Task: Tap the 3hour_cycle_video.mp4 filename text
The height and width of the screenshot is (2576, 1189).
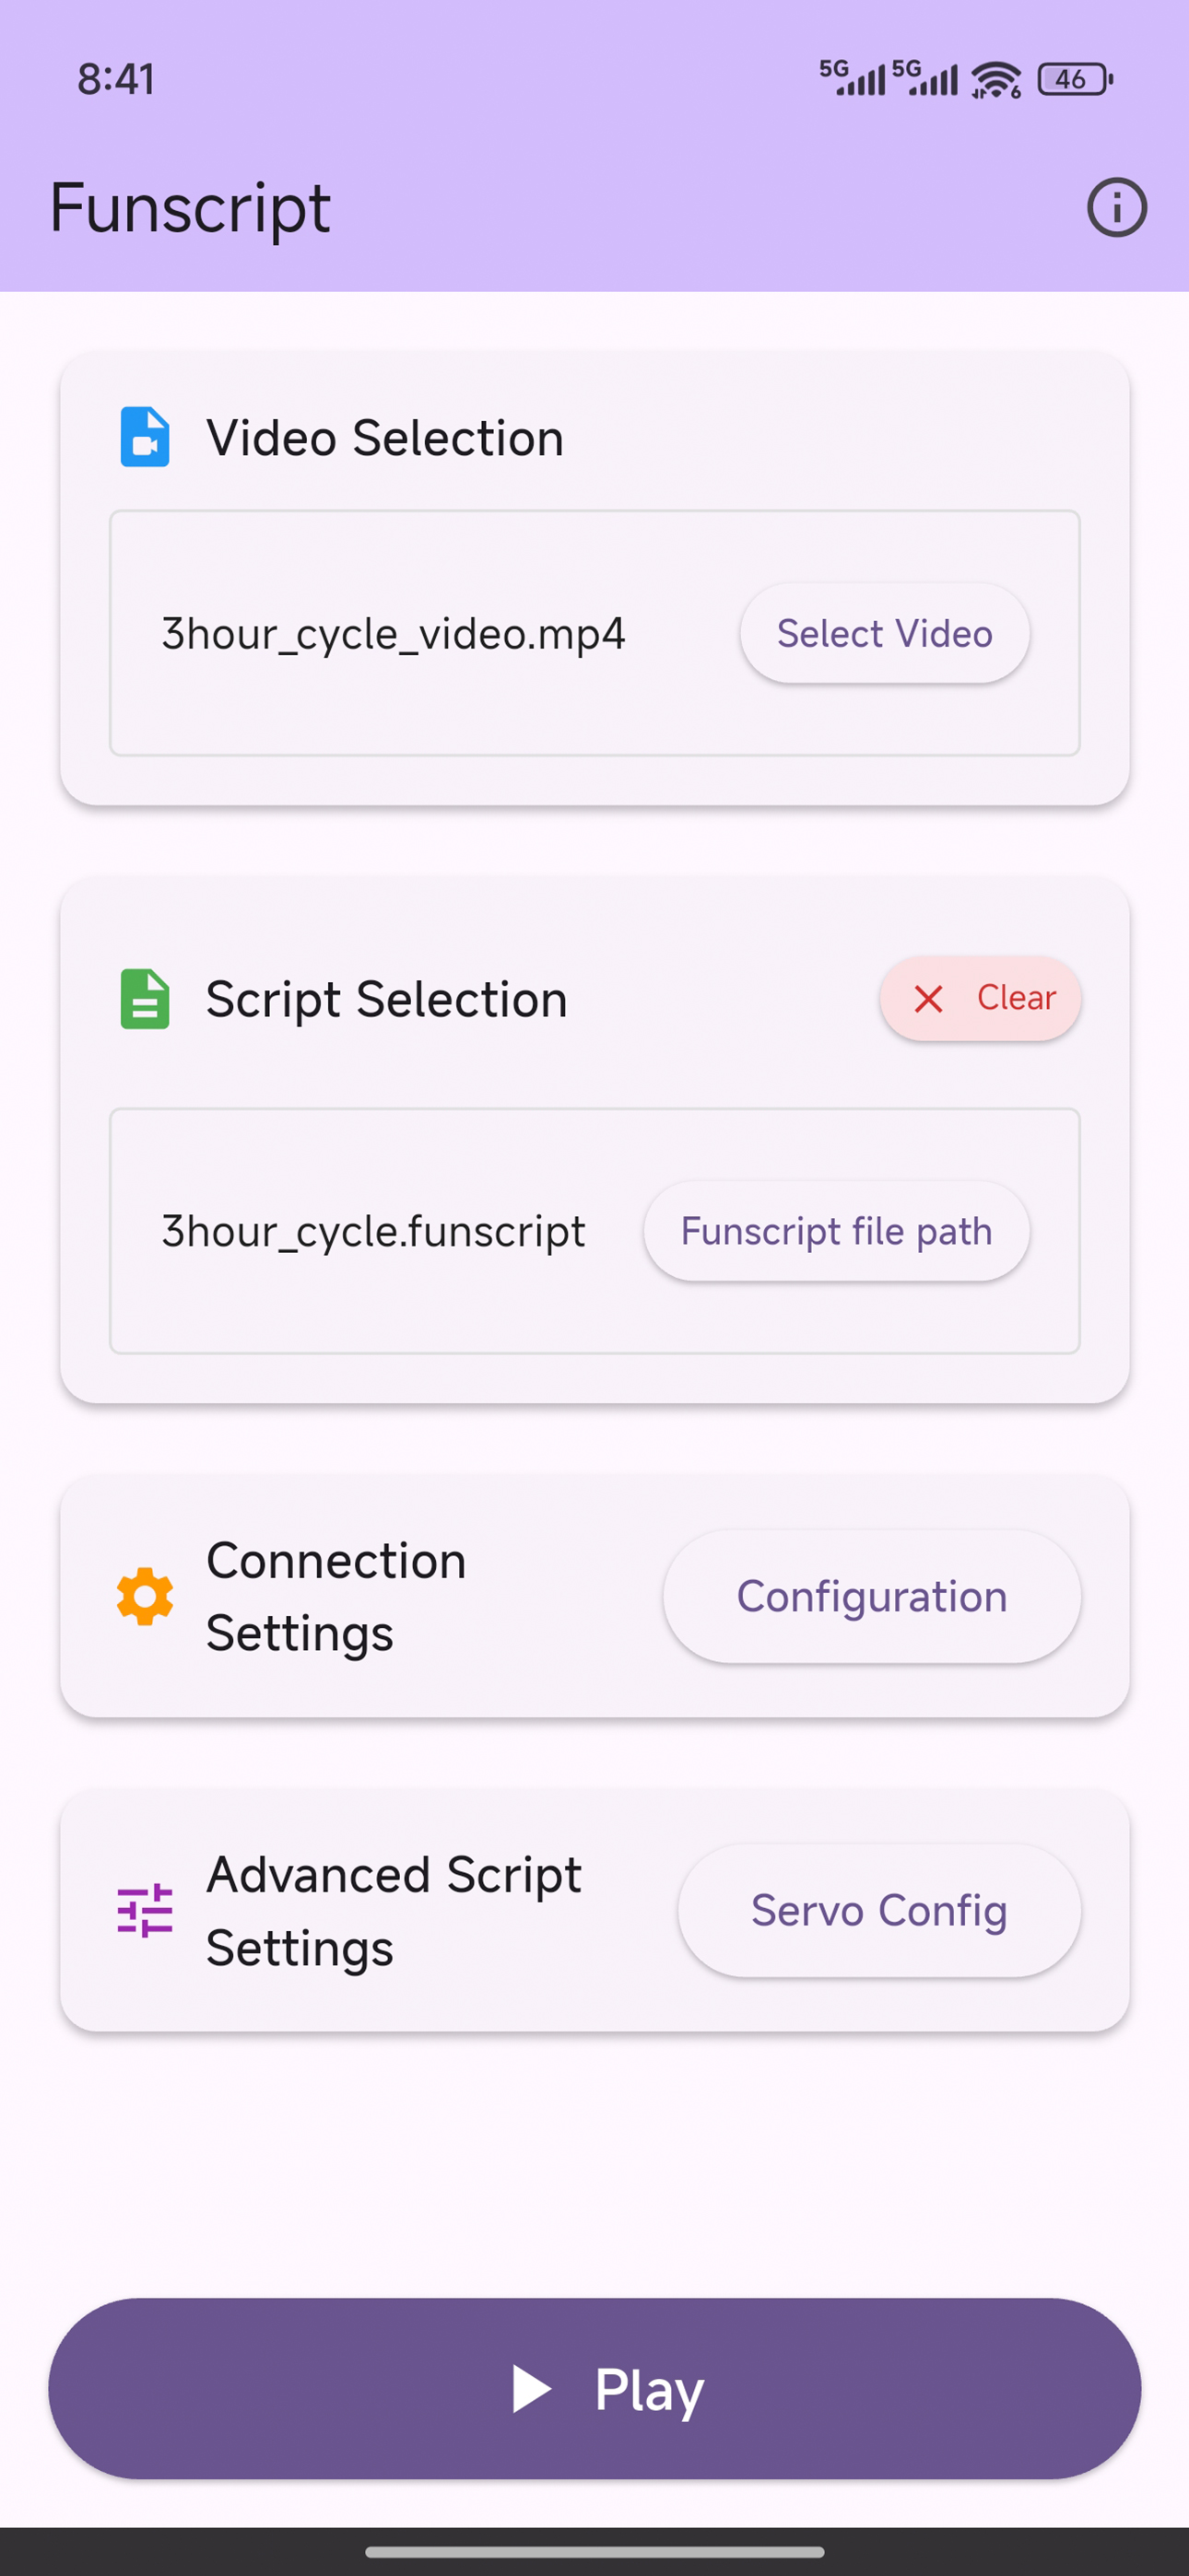Action: 394,634
